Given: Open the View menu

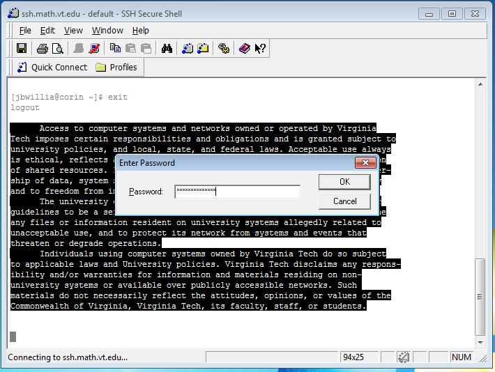Looking at the screenshot, I should pos(73,31).
